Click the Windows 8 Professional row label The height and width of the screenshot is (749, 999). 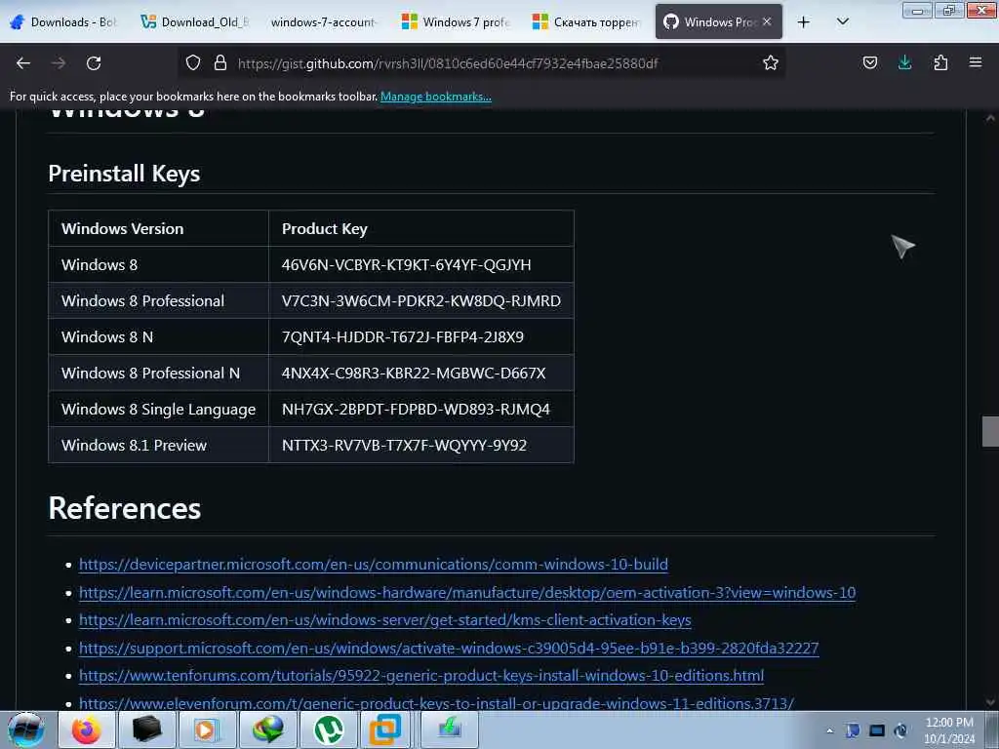142,300
